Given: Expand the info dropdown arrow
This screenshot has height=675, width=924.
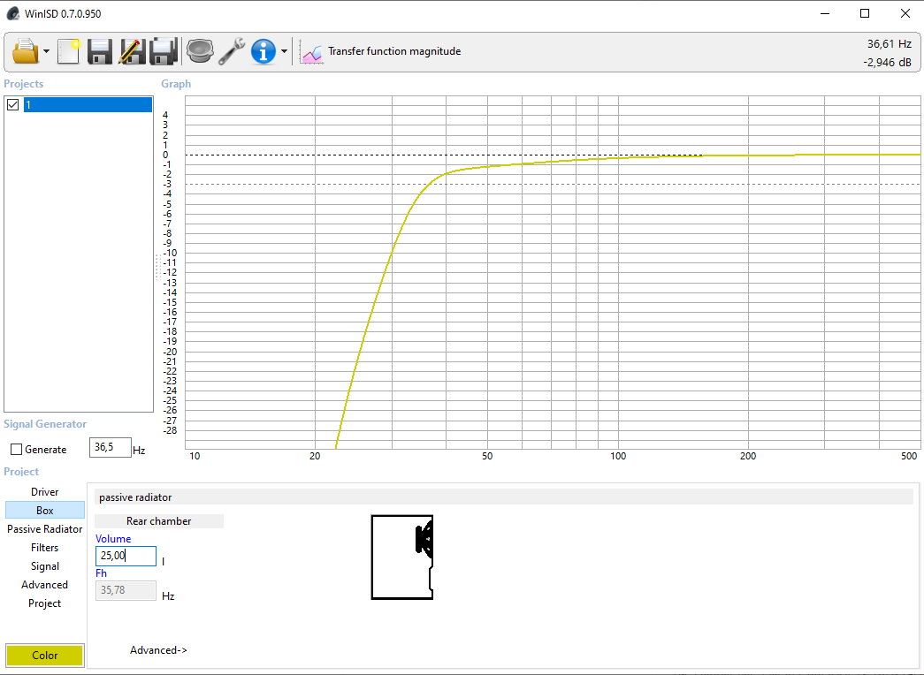Looking at the screenshot, I should point(284,51).
